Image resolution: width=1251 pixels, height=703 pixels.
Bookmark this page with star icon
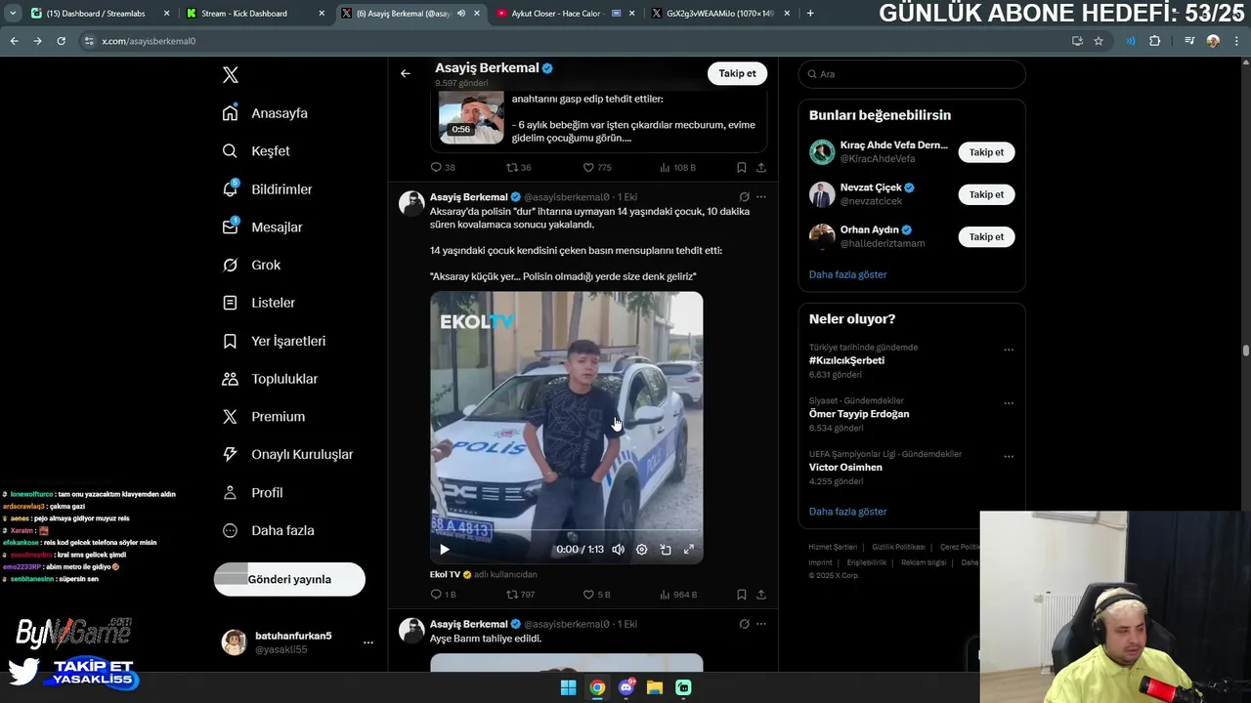(1099, 41)
